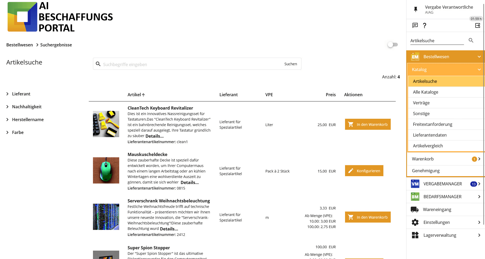485x259 pixels.
Task: Open the Super Spion Stopper article title
Action: [x=149, y=248]
